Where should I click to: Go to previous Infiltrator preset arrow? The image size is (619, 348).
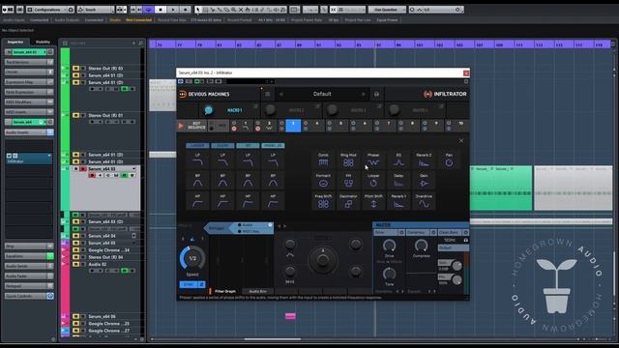tap(281, 95)
